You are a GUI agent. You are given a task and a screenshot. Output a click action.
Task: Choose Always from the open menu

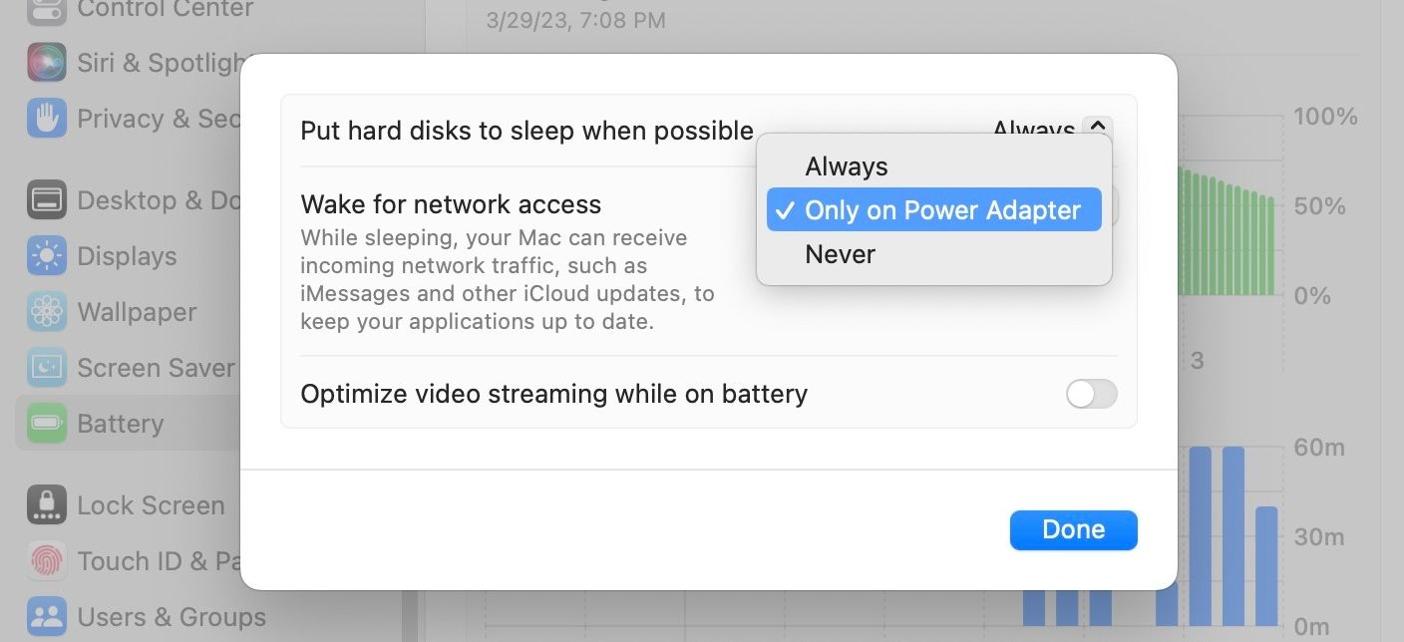846,165
